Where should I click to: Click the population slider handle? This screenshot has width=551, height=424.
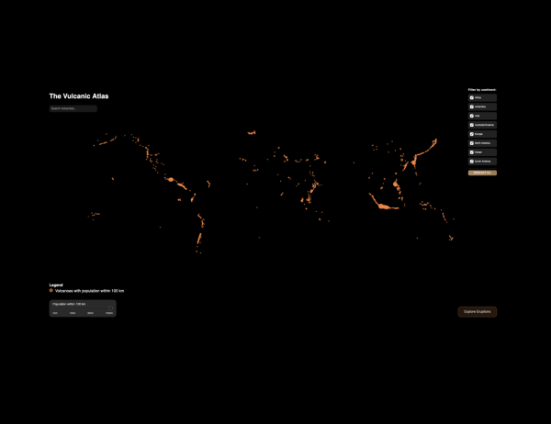tap(109, 307)
